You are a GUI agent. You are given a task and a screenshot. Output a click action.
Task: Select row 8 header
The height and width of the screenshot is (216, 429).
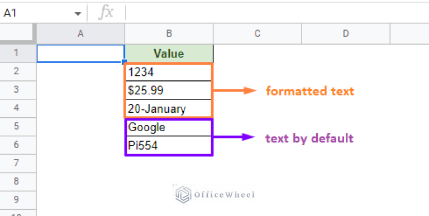pos(16,181)
